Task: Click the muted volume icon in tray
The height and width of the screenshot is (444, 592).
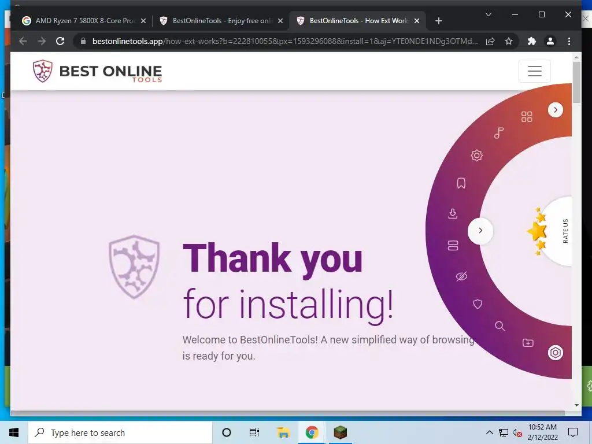Action: coord(517,432)
